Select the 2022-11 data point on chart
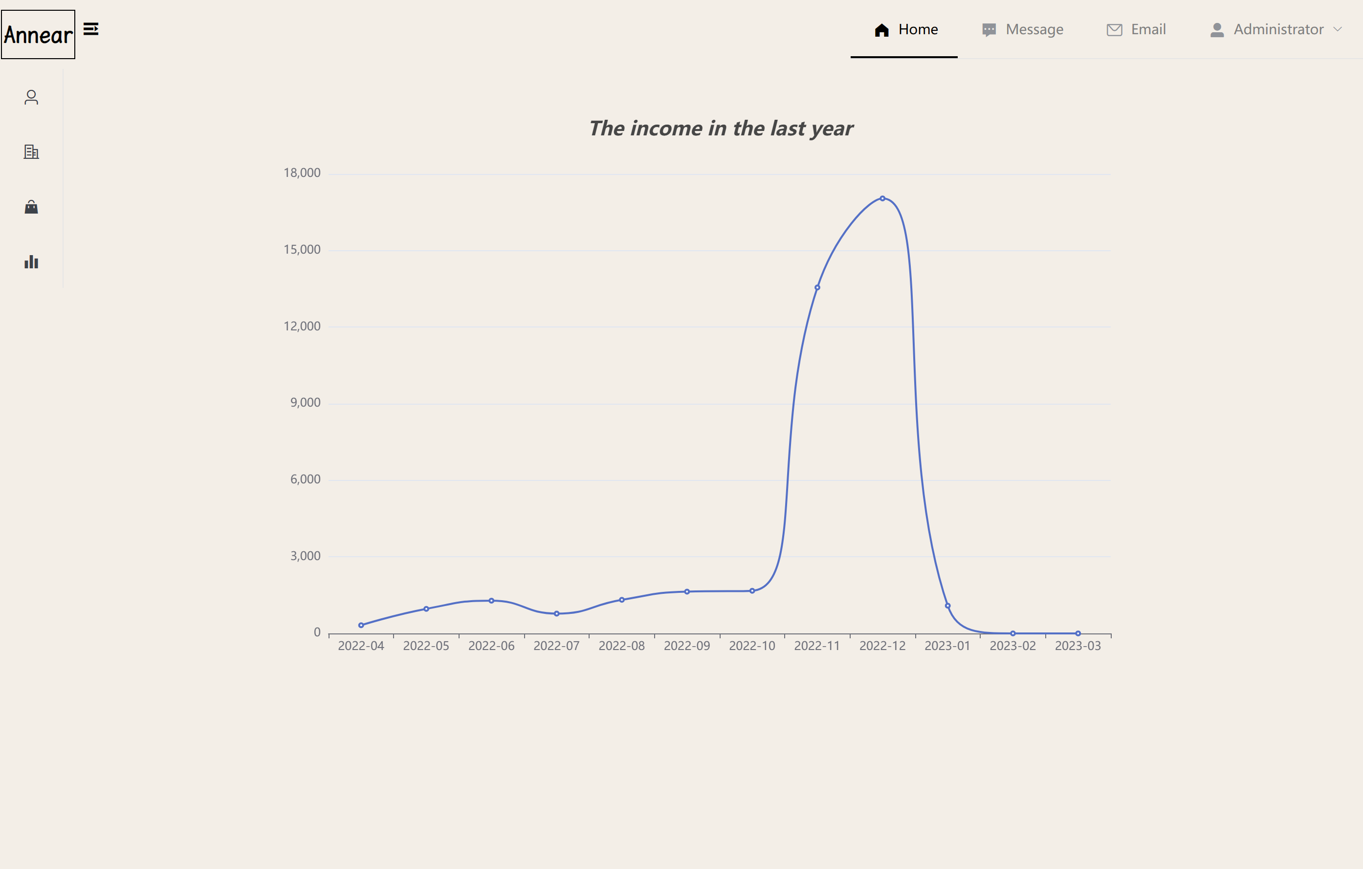The width and height of the screenshot is (1363, 869). click(x=817, y=287)
